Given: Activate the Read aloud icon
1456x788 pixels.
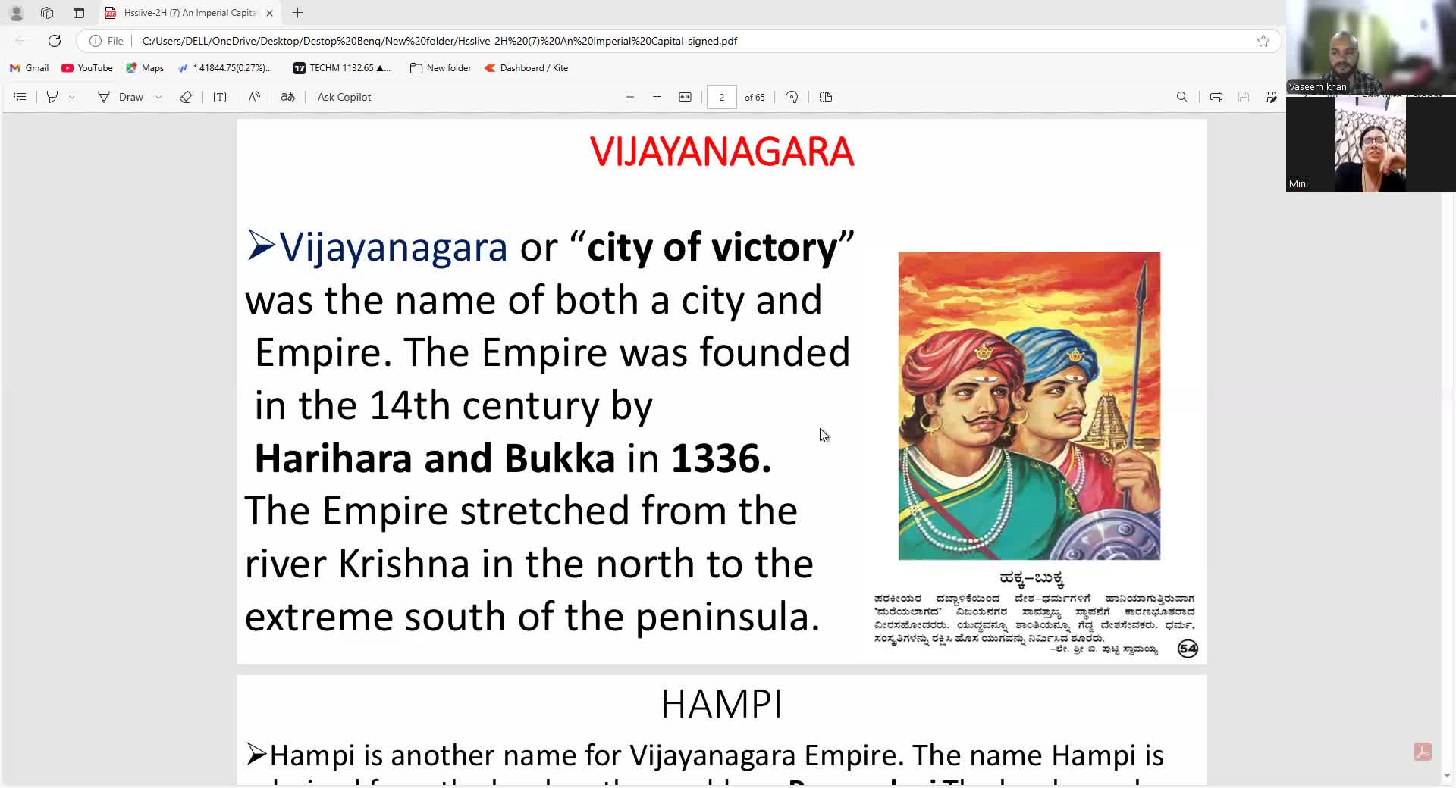Looking at the screenshot, I should pos(254,97).
